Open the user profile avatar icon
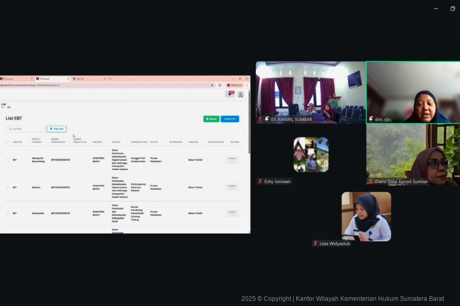This screenshot has width=460, height=306. coord(240,94)
